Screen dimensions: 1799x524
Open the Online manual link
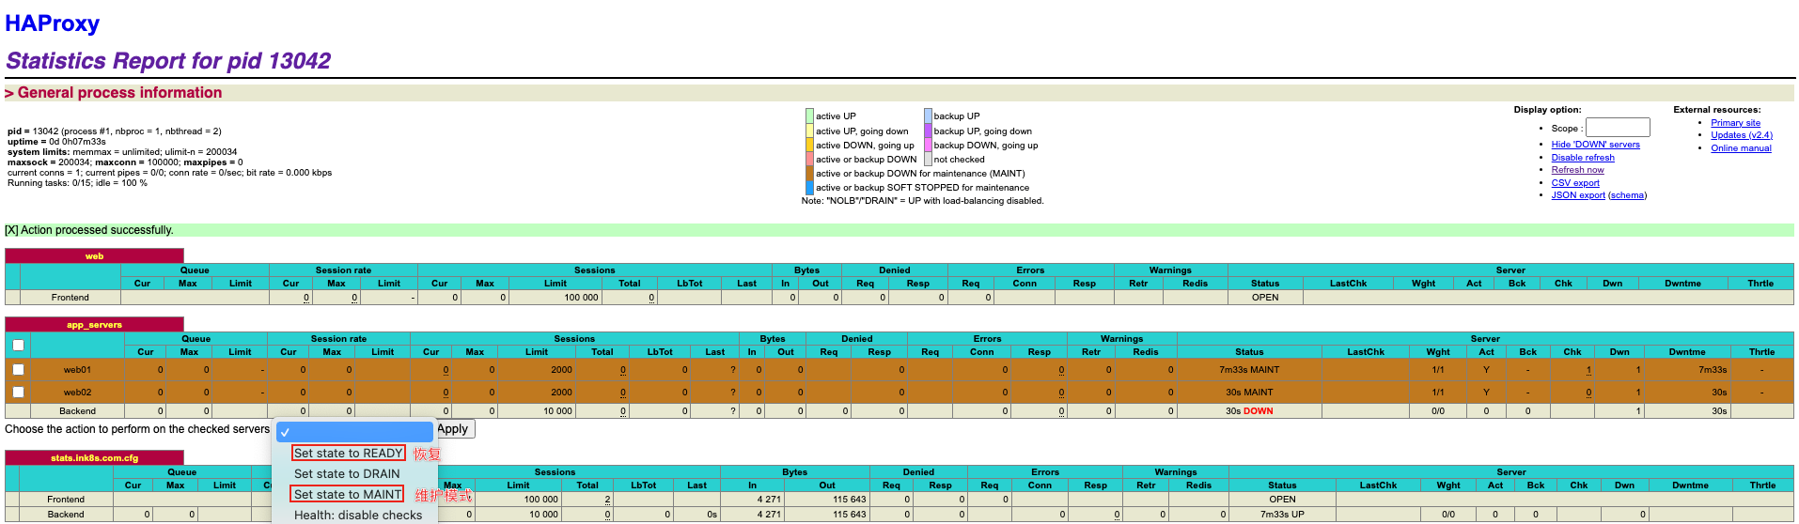pyautogui.click(x=1741, y=148)
